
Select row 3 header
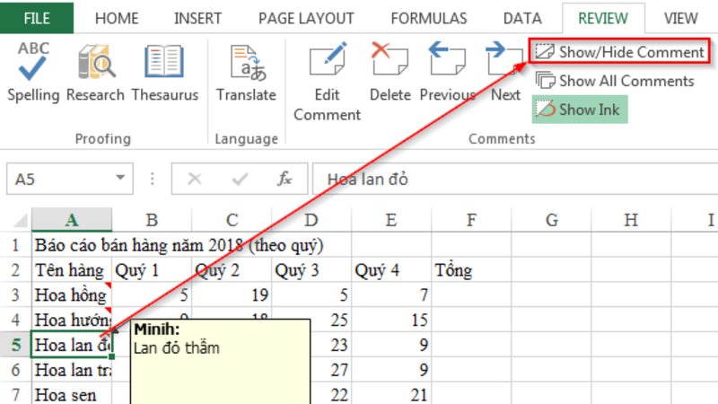(x=15, y=294)
